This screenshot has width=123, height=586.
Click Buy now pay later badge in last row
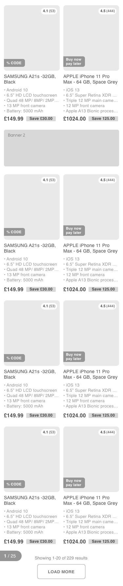point(74,483)
